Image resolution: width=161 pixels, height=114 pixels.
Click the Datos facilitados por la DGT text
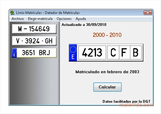pyautogui.click(x=126, y=101)
